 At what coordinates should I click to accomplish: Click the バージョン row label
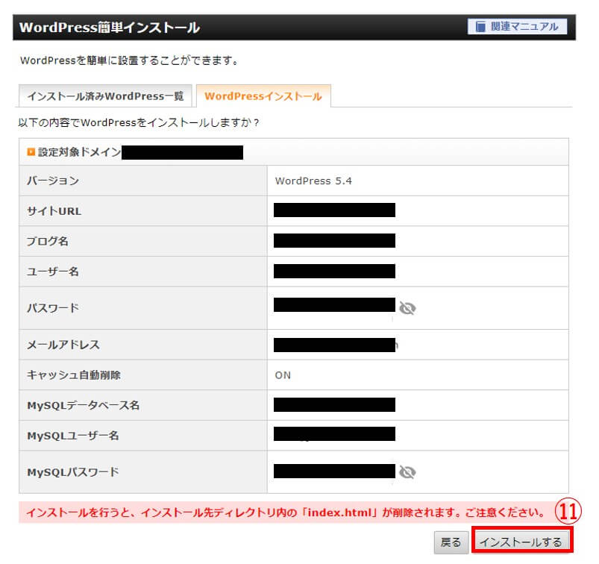[x=53, y=181]
